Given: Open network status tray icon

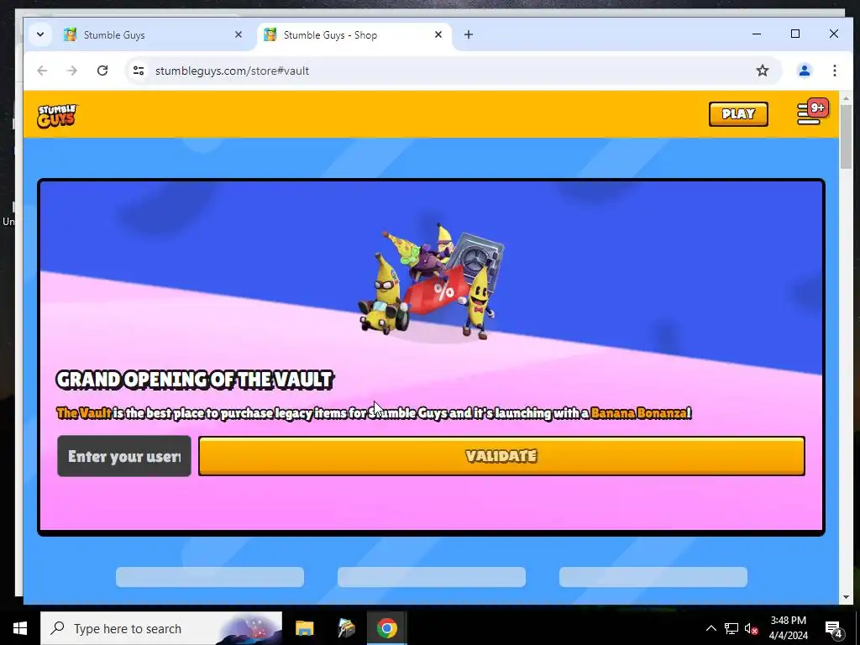Looking at the screenshot, I should coord(732,628).
